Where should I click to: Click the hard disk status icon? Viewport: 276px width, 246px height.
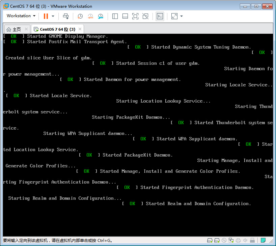pos(210,240)
